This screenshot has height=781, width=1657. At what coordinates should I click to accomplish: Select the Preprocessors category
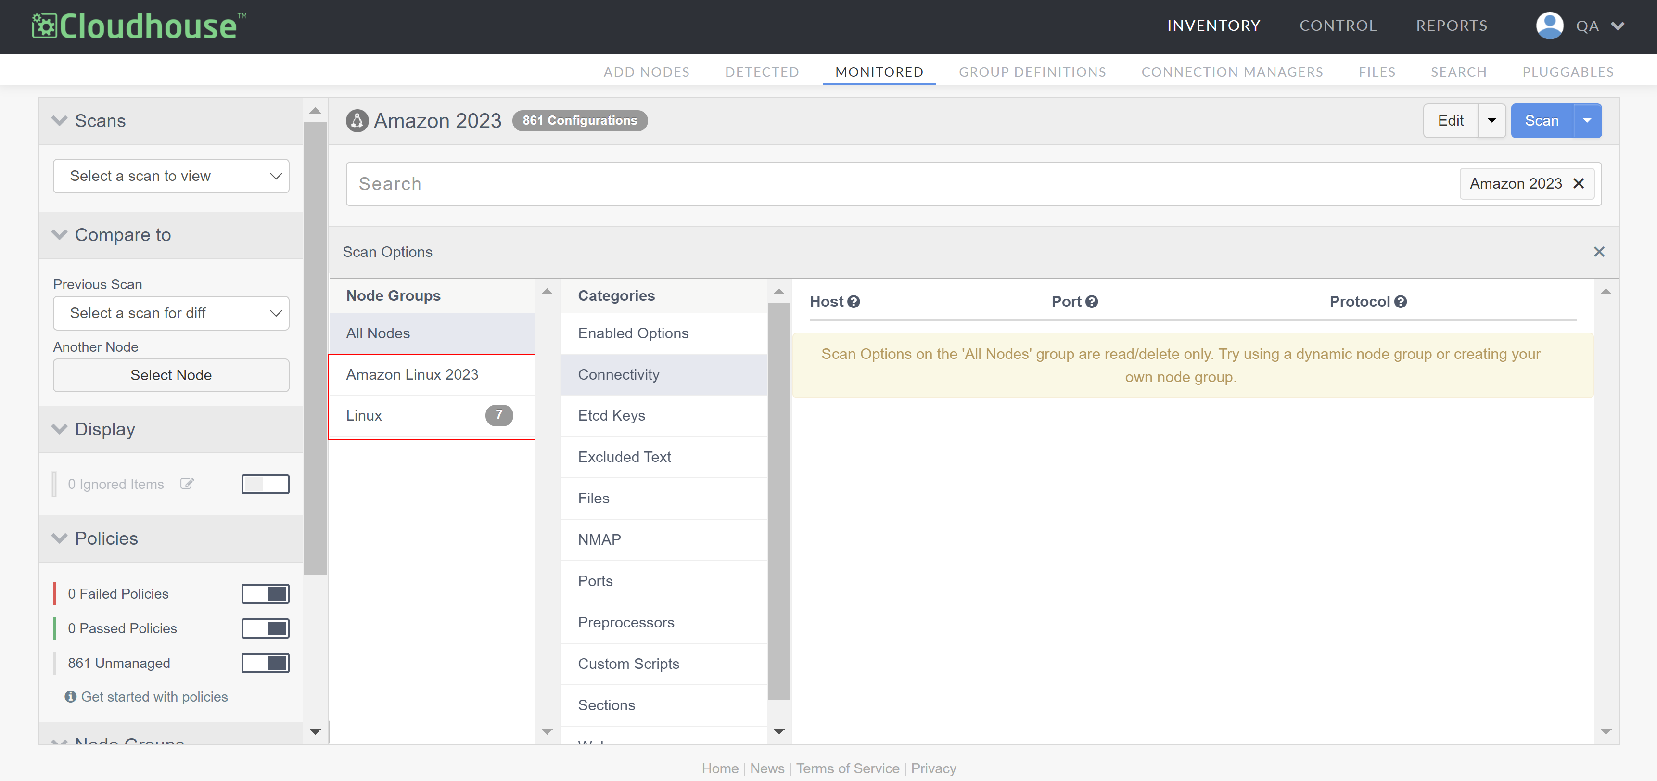664,623
